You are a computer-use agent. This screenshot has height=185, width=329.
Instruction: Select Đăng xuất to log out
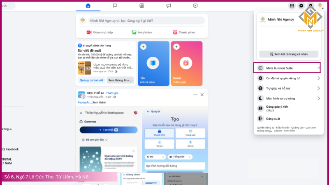pyautogui.click(x=273, y=118)
